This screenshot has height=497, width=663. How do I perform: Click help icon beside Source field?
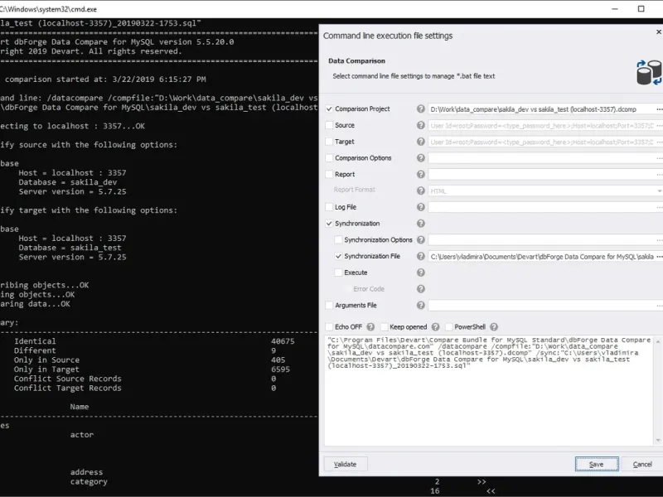(x=420, y=125)
